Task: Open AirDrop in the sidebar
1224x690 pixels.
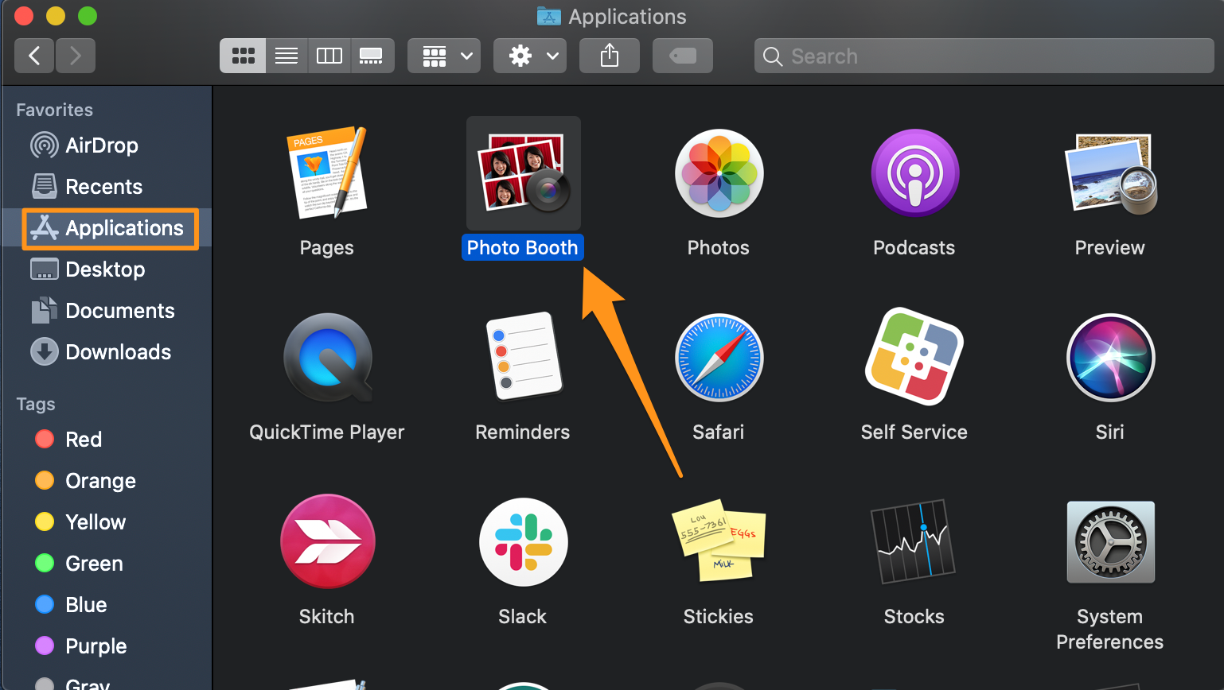Action: [x=106, y=145]
